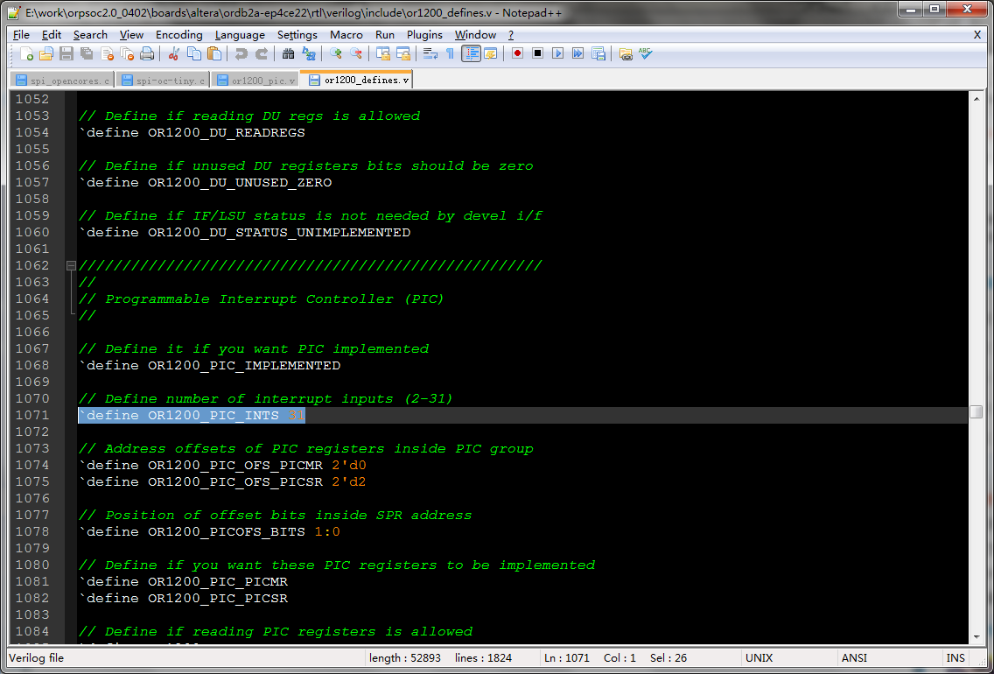Open the Edit menu
The image size is (994, 674).
pyautogui.click(x=52, y=35)
